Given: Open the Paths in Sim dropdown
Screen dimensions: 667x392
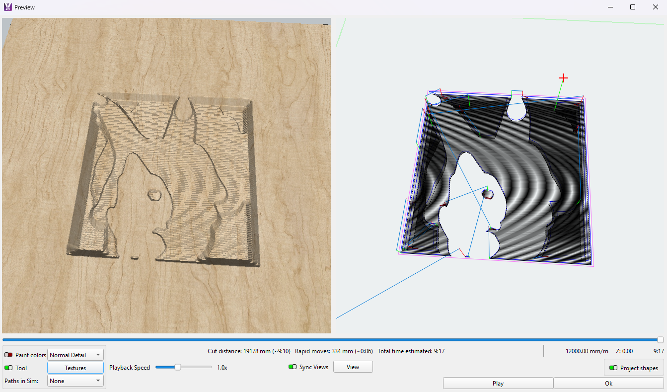Looking at the screenshot, I should point(75,381).
